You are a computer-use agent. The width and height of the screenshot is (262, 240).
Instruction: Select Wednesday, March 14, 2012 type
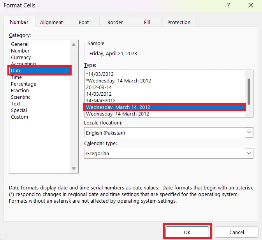(165, 107)
